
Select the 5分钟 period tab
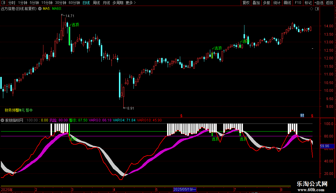[34, 3]
